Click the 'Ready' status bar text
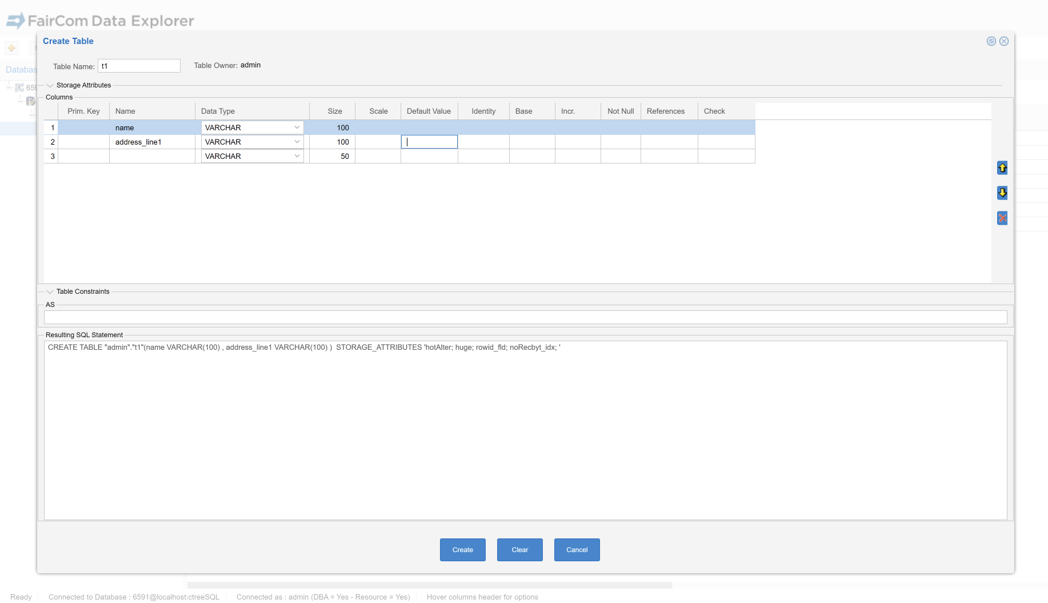The image size is (1048, 603). [x=21, y=597]
